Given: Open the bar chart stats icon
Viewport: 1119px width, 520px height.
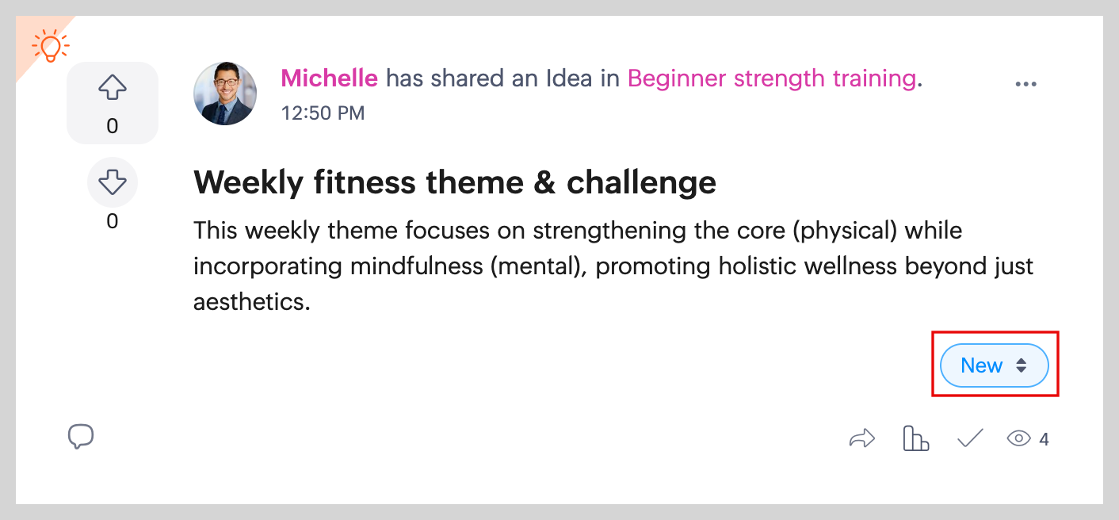Looking at the screenshot, I should (x=915, y=438).
